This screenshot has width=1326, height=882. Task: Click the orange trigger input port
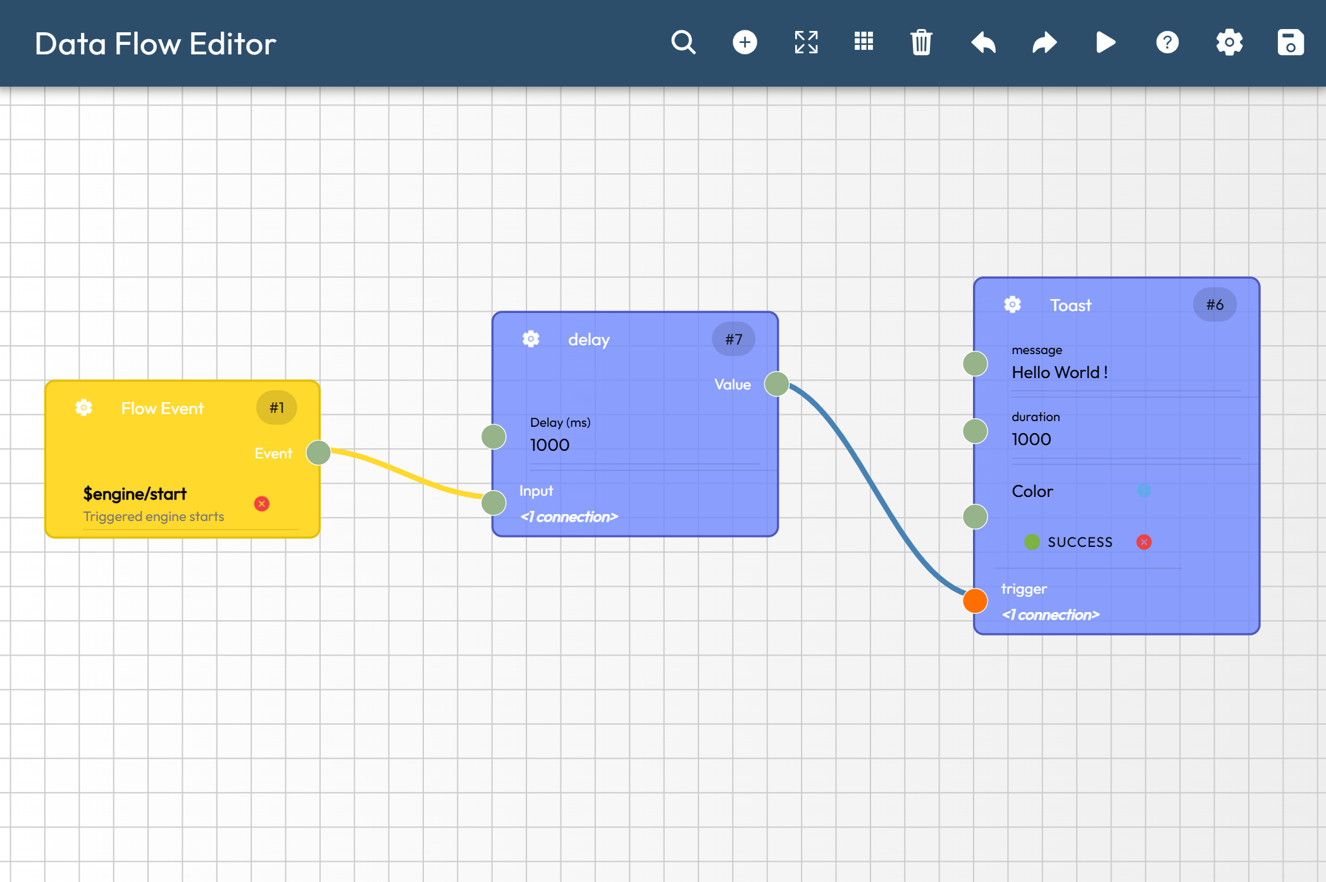coord(975,601)
